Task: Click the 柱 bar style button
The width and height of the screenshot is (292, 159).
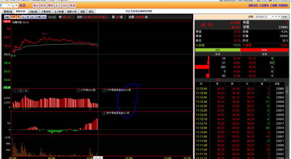Action: point(26,91)
